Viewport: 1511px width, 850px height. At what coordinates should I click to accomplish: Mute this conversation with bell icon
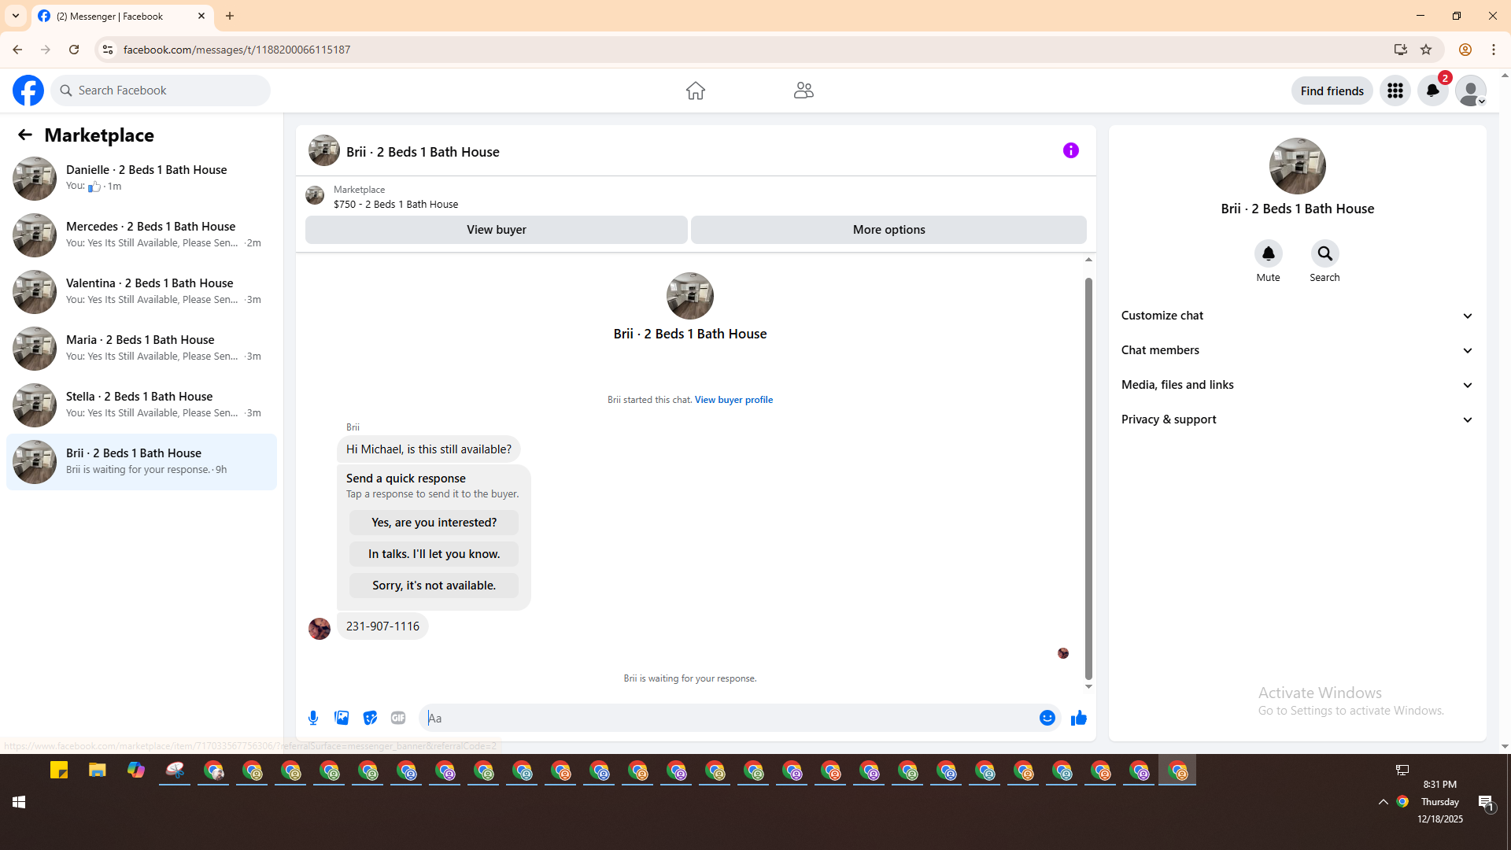click(1268, 253)
